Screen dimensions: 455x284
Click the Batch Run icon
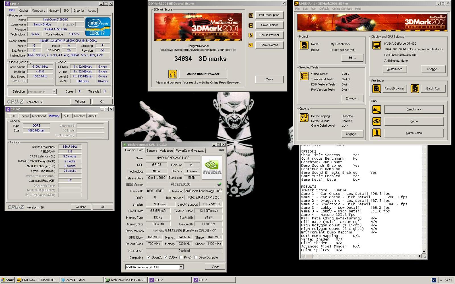(x=415, y=89)
